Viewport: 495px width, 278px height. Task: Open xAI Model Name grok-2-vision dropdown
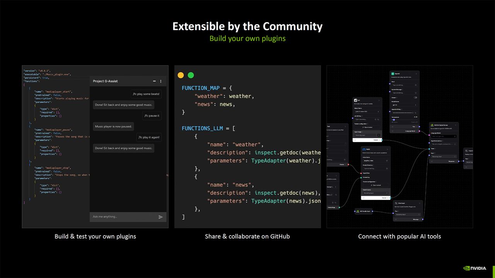click(367, 112)
